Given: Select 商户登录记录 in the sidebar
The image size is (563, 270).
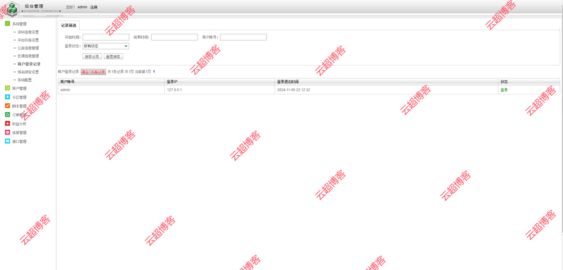Looking at the screenshot, I should [x=29, y=64].
